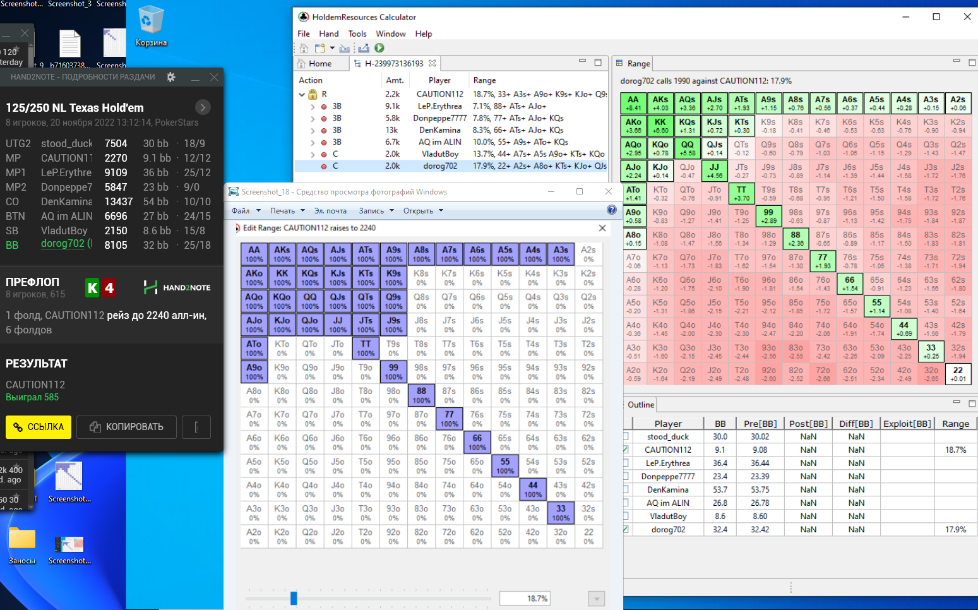The width and height of the screenshot is (978, 610).
Task: Open the Recycle Bin on the desktop
Action: [151, 25]
